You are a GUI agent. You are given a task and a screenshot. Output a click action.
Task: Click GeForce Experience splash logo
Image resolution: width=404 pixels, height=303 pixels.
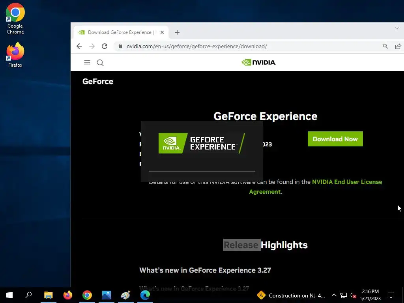[202, 143]
